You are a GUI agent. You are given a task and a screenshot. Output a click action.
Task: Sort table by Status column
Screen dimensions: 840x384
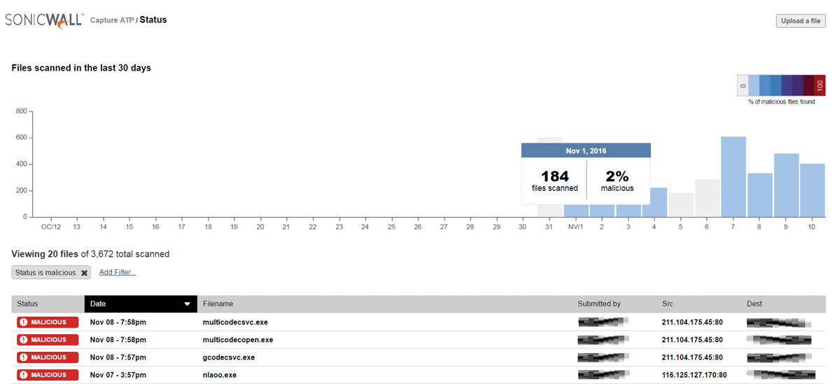28,304
